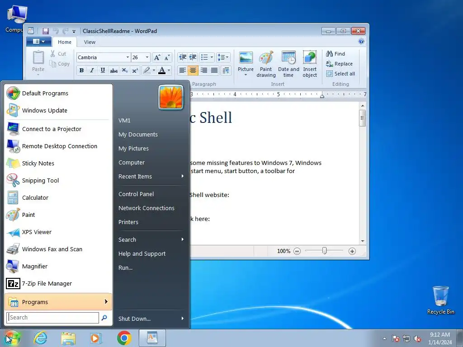
Task: Open the highlight color dropdown arrow
Action: pos(154,70)
